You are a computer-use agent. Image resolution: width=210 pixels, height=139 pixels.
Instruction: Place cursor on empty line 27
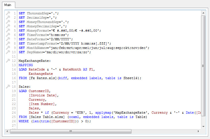[110, 125]
